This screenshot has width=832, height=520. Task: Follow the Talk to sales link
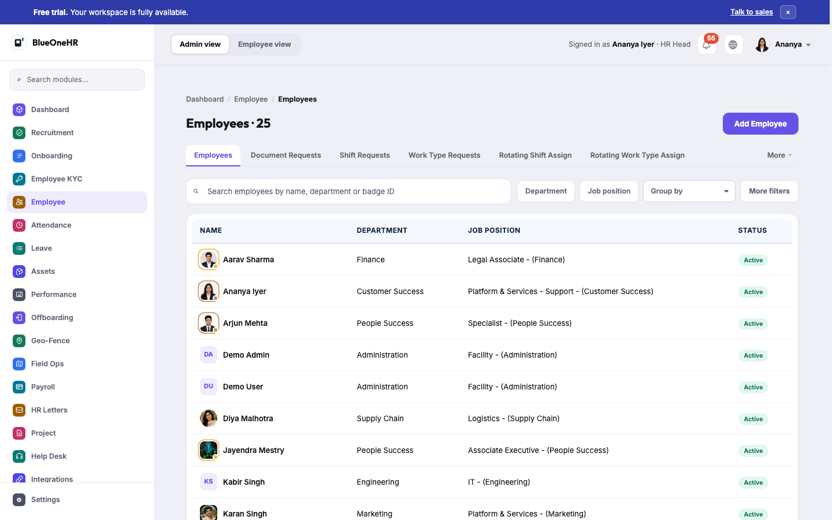click(x=751, y=12)
